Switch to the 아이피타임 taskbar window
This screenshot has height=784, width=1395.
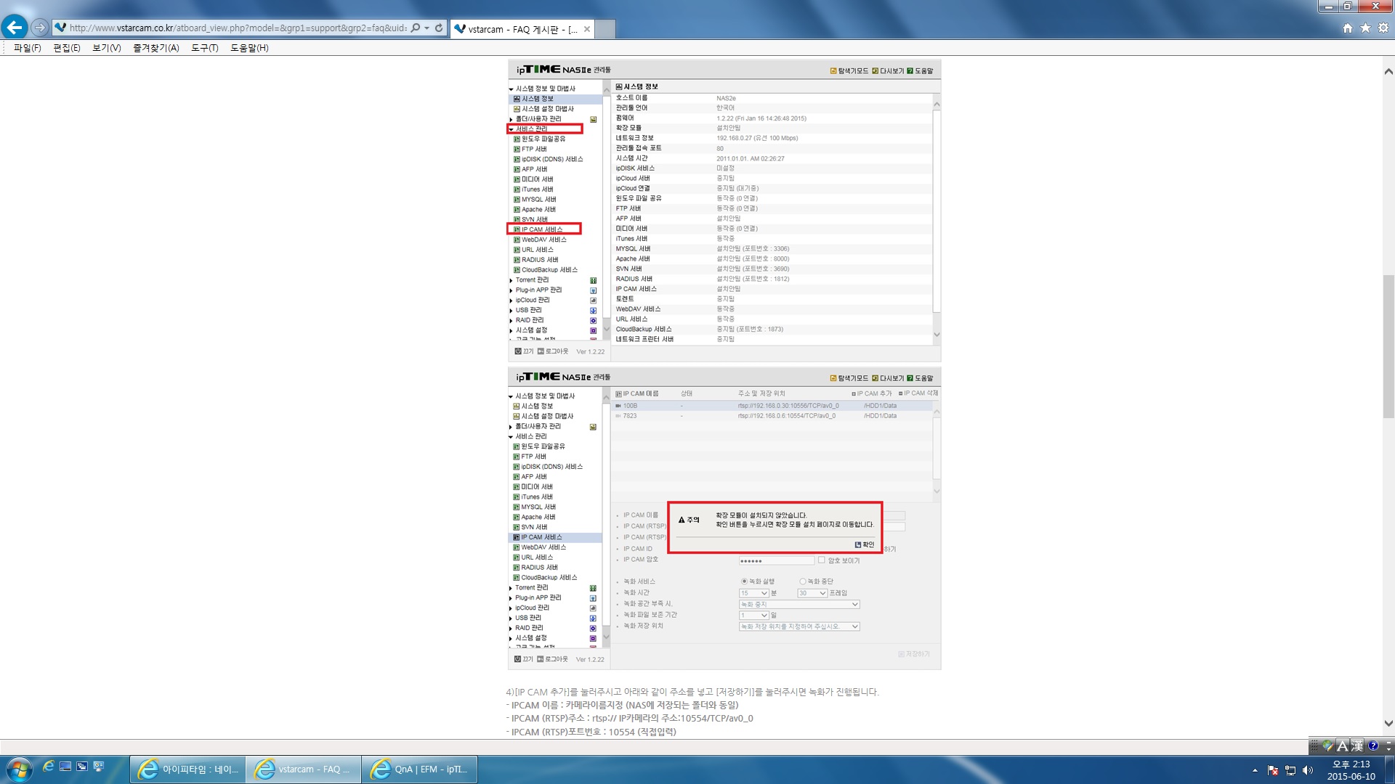pyautogui.click(x=187, y=769)
